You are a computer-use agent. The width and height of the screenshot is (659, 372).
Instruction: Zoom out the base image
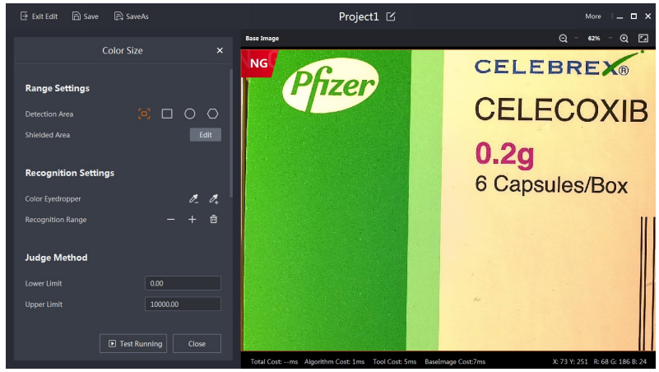pyautogui.click(x=564, y=38)
